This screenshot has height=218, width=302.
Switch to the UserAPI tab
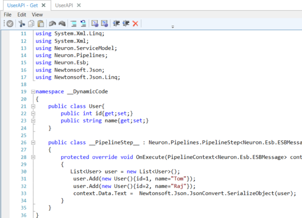(x=64, y=5)
